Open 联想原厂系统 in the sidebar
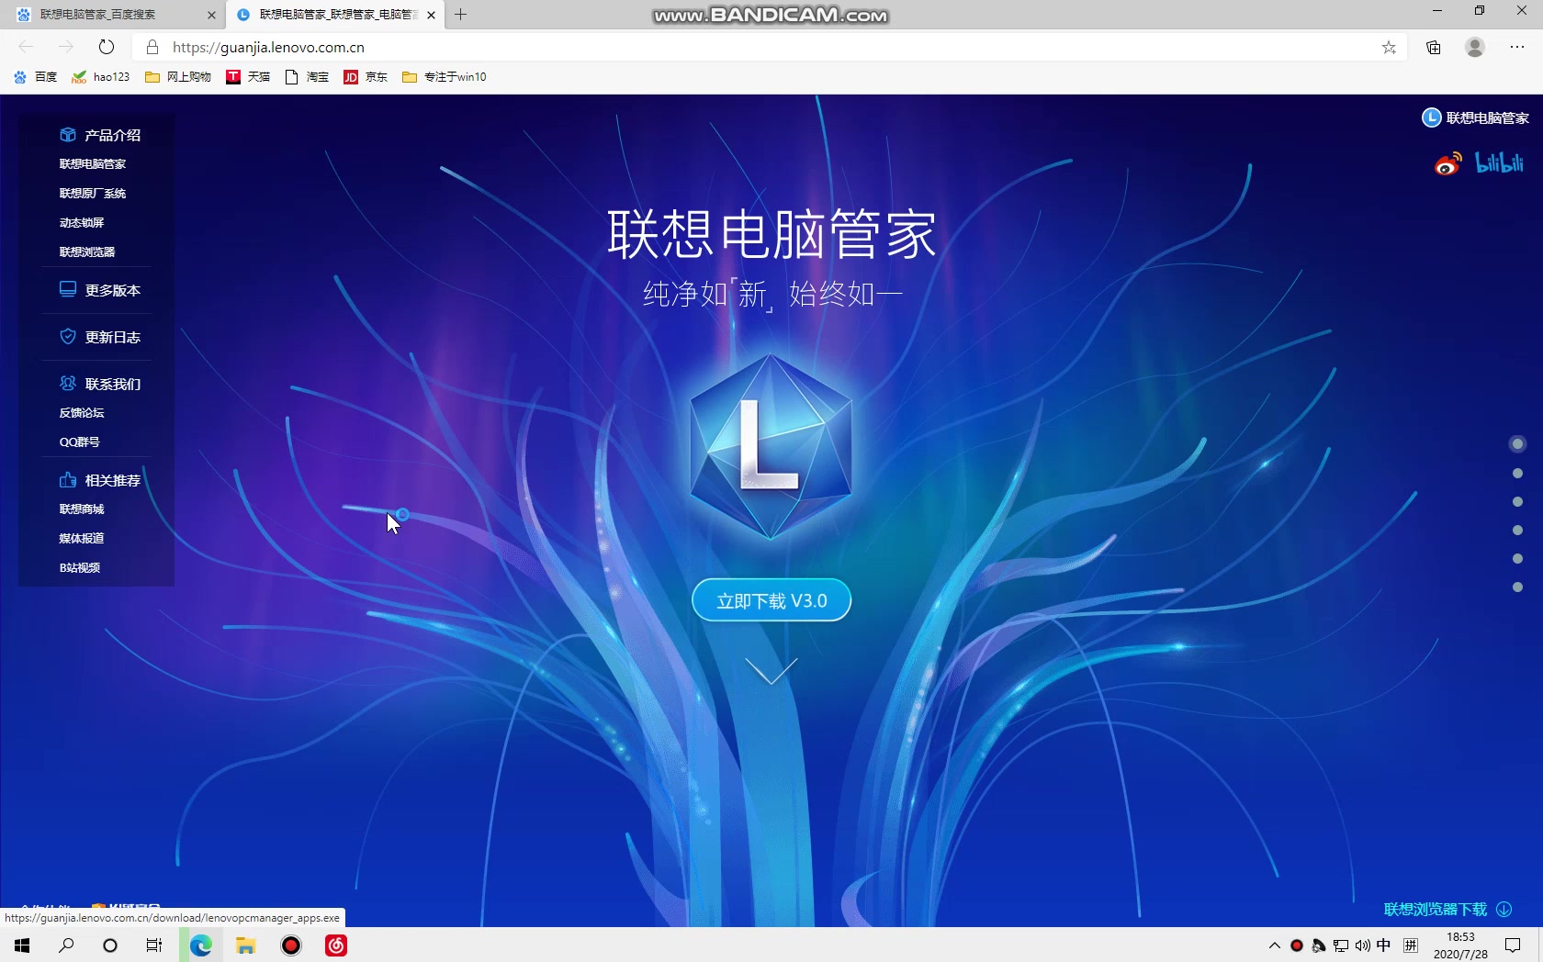 [x=92, y=194]
